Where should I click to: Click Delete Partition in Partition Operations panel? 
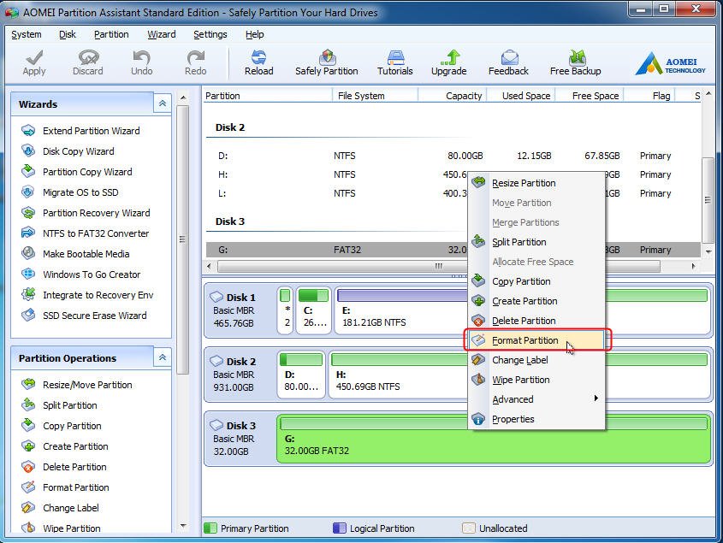(63, 467)
